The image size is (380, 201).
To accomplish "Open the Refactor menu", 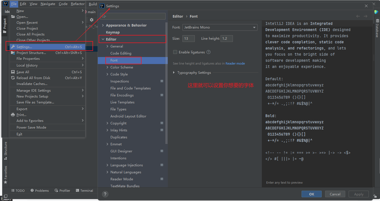I will click(x=78, y=4).
